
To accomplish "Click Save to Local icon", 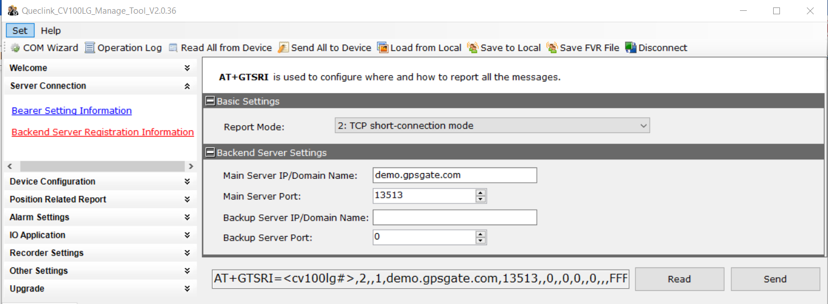I will tap(473, 48).
